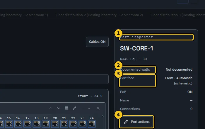The height and width of the screenshot is (129, 205).
Task: Click the RJ45 PoE · 30 port label
Action: 133,59
